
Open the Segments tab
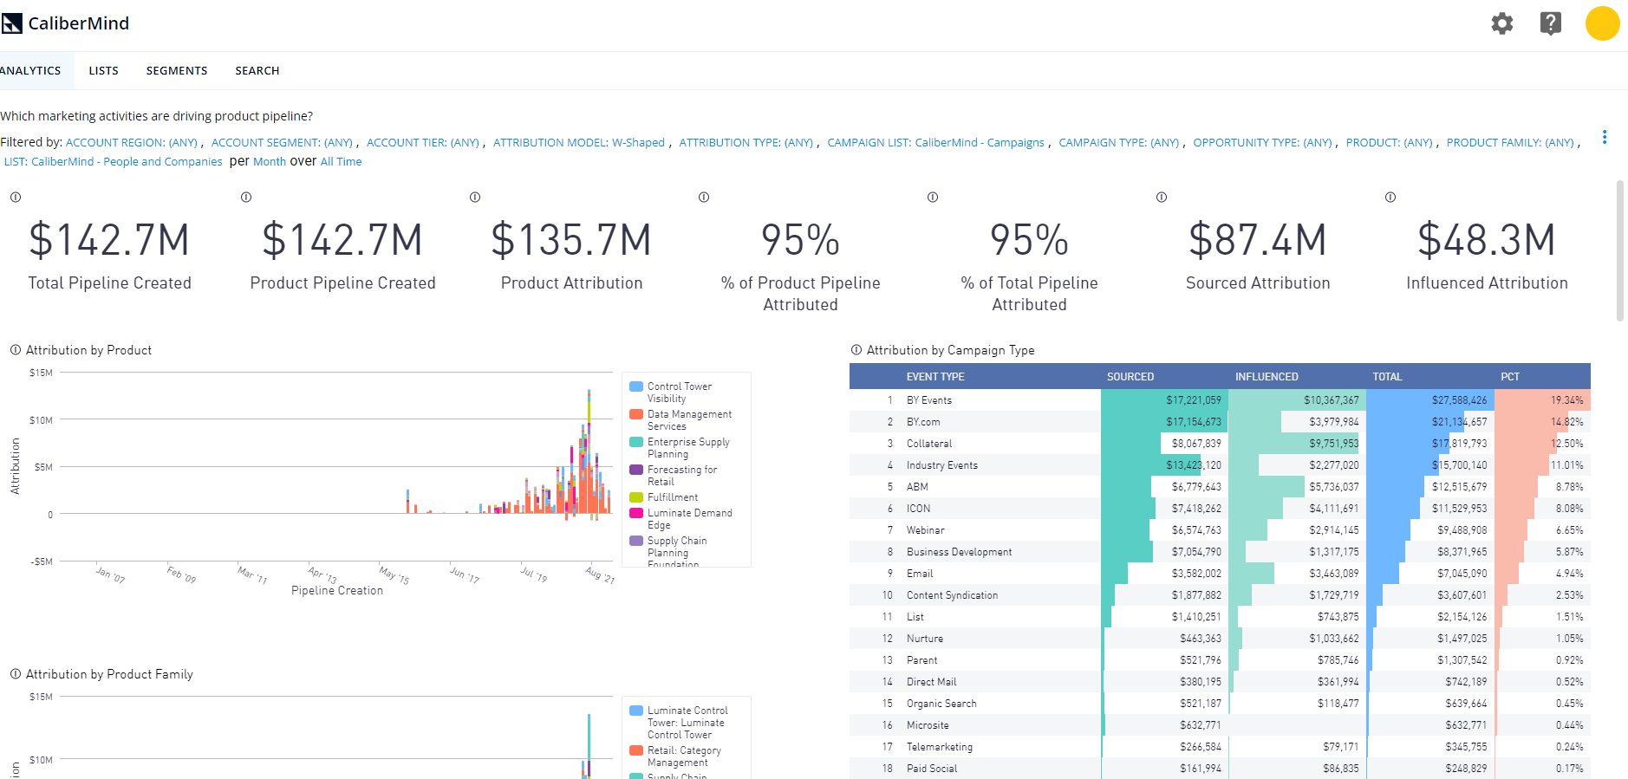tap(177, 71)
